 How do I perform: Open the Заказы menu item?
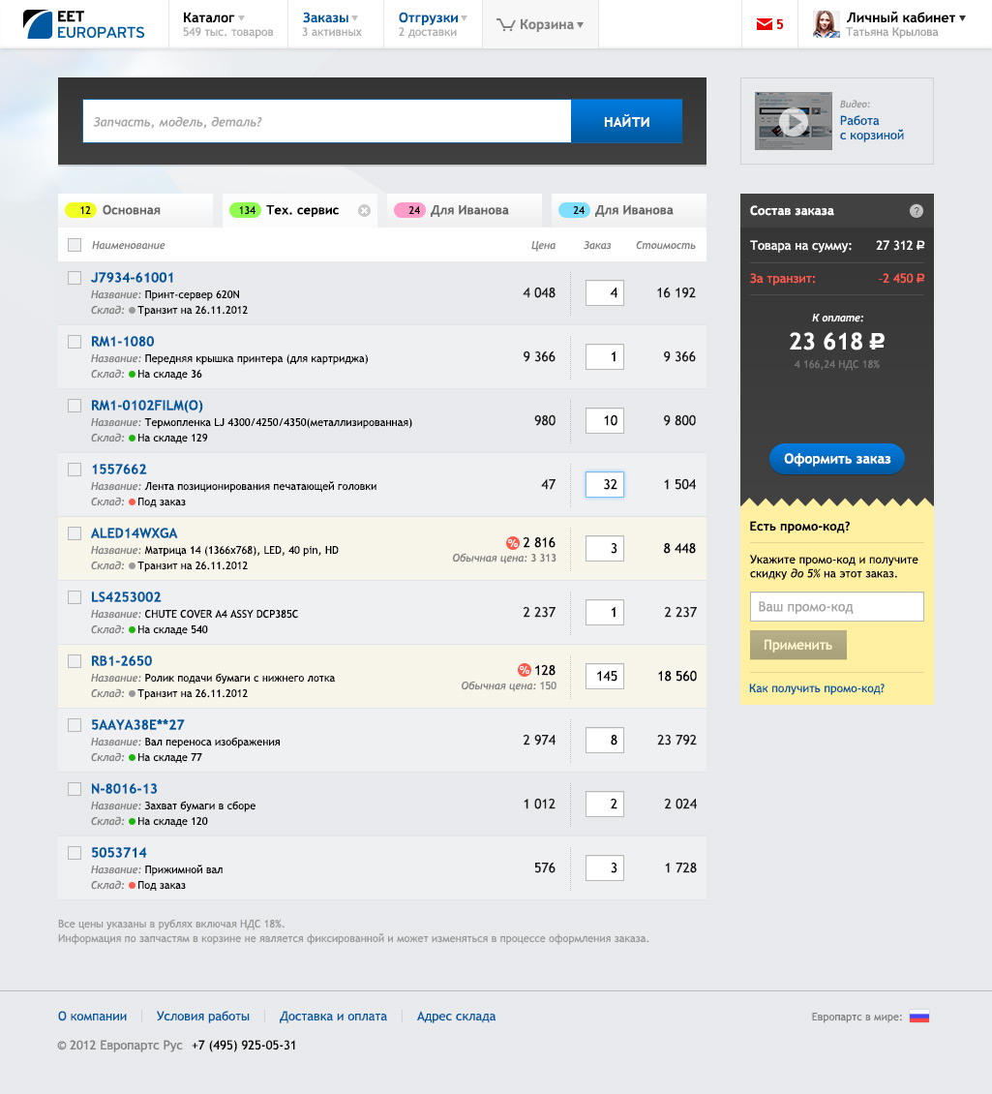tap(330, 17)
